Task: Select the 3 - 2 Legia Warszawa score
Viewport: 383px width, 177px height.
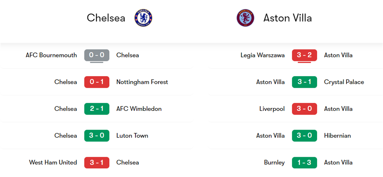Action: [304, 55]
